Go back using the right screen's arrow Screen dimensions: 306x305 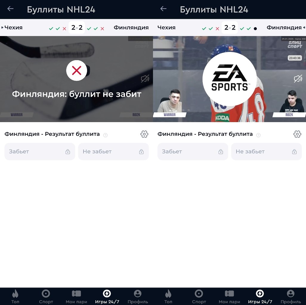click(163, 9)
